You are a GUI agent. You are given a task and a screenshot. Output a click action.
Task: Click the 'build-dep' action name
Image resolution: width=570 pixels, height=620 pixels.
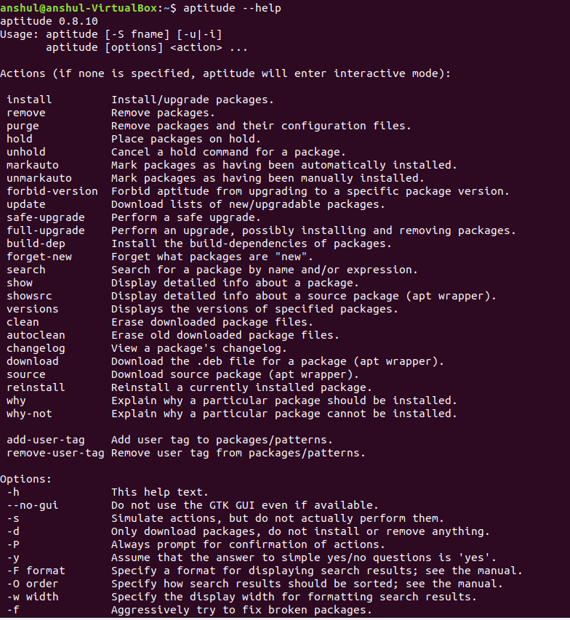tap(36, 243)
